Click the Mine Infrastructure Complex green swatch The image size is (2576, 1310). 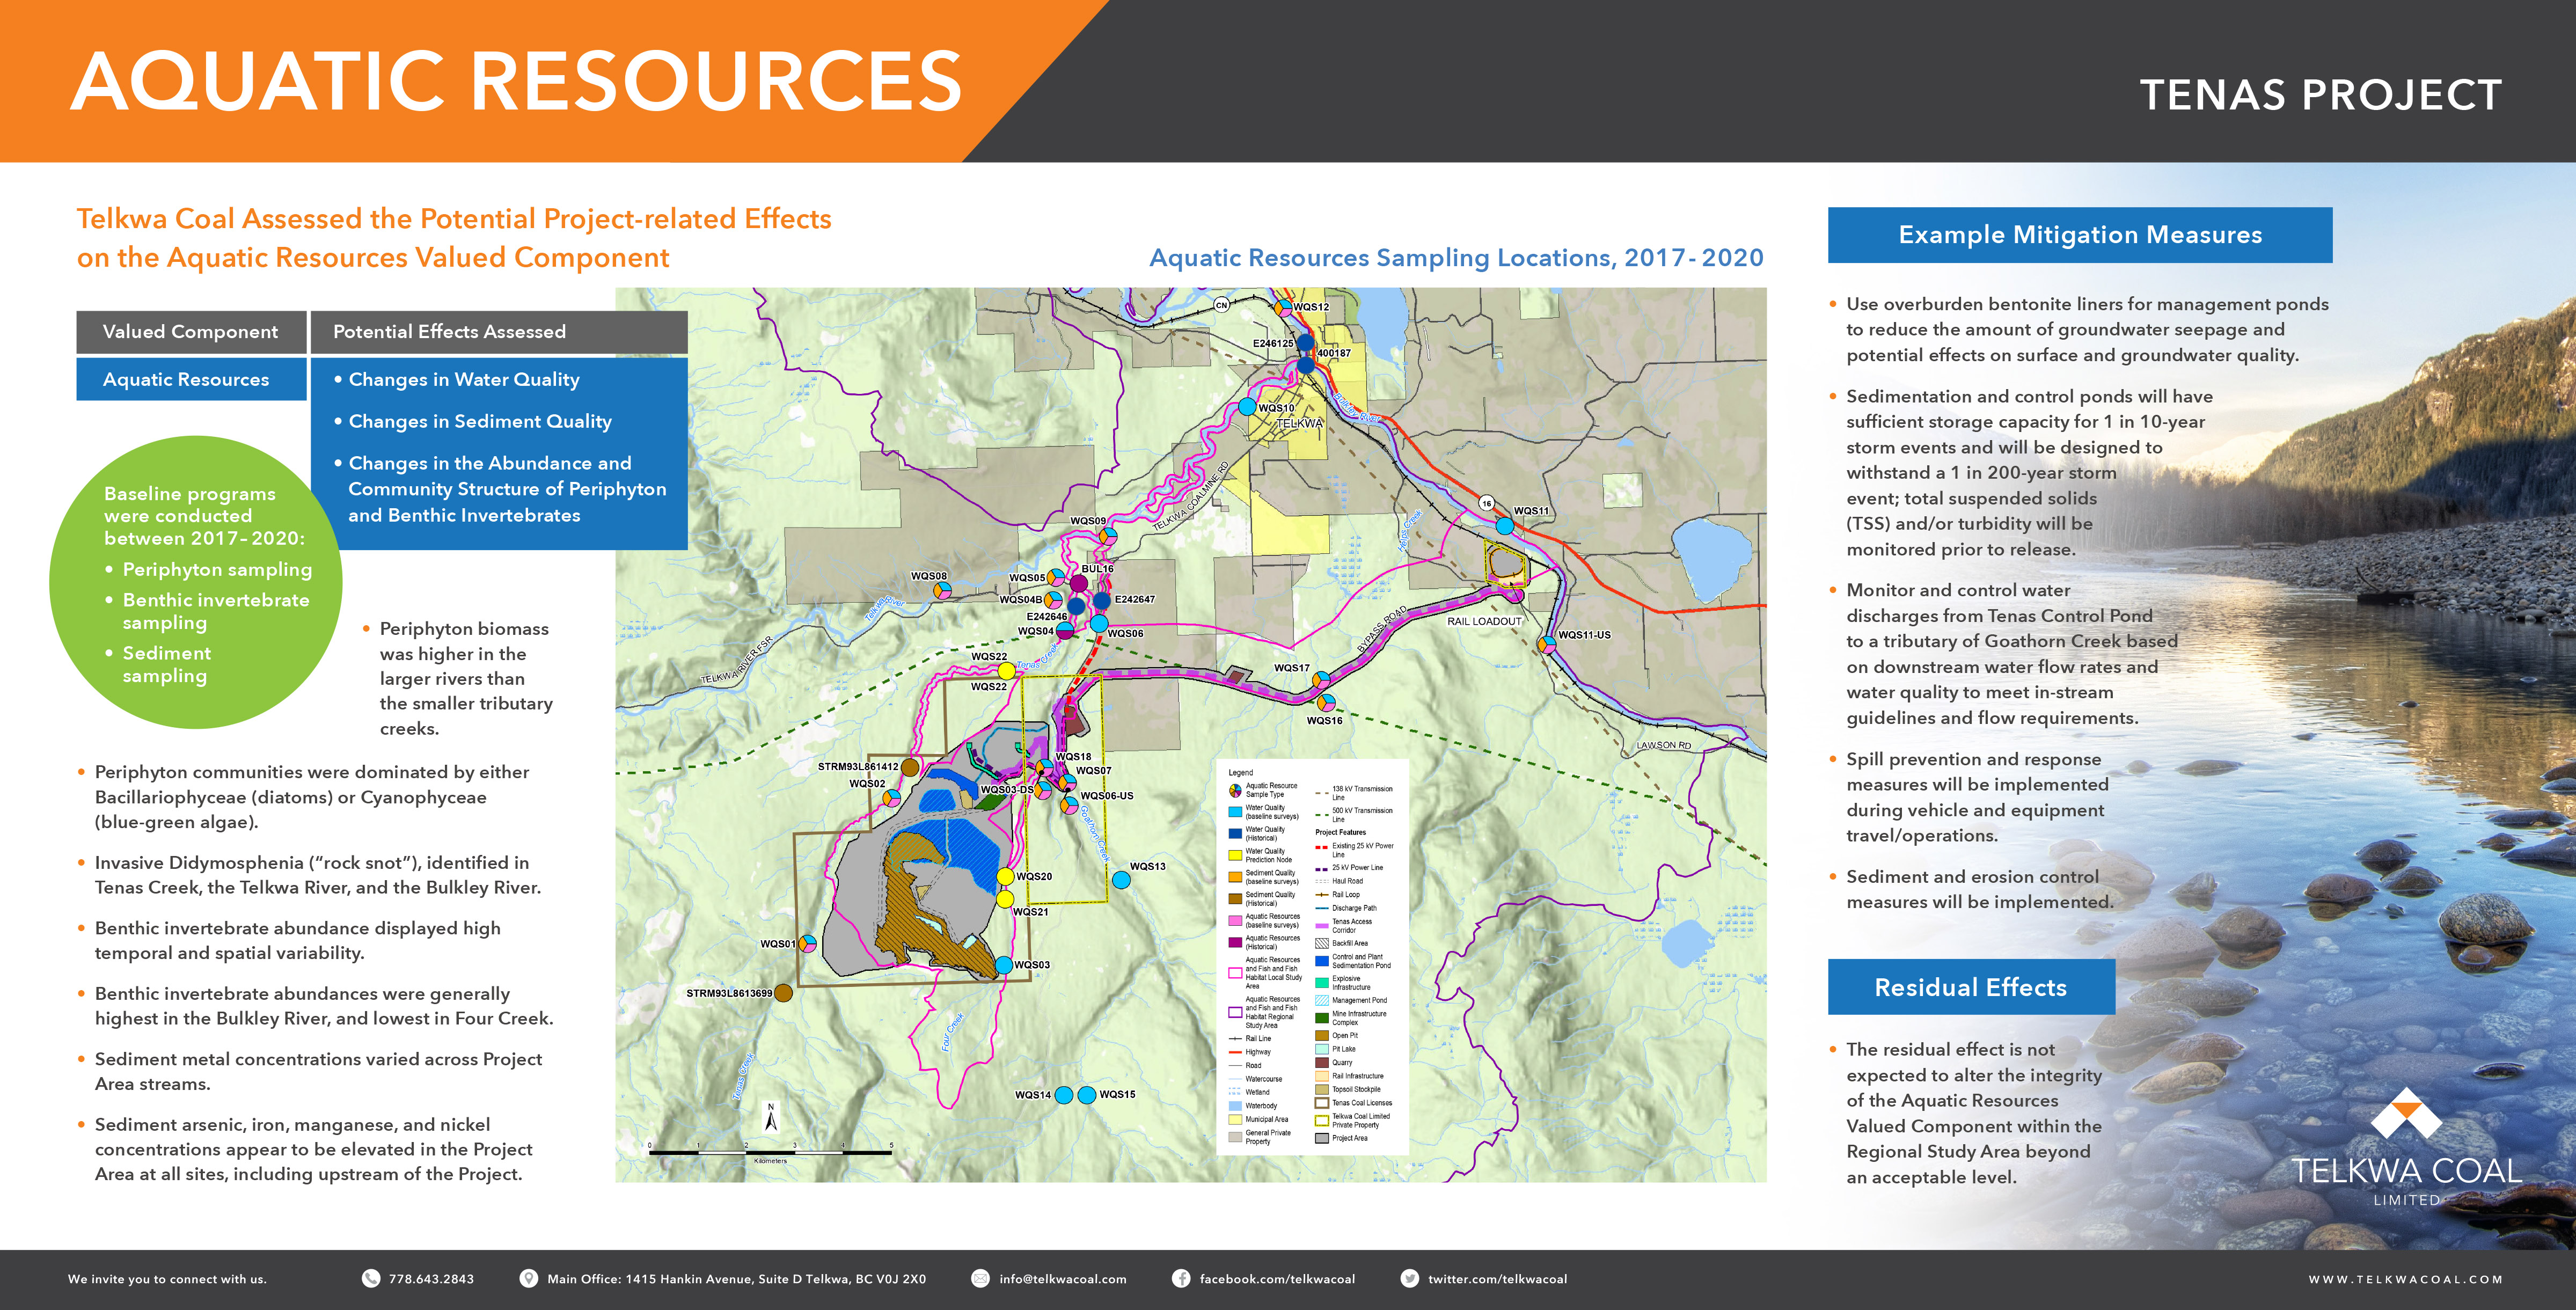coord(1321,1018)
